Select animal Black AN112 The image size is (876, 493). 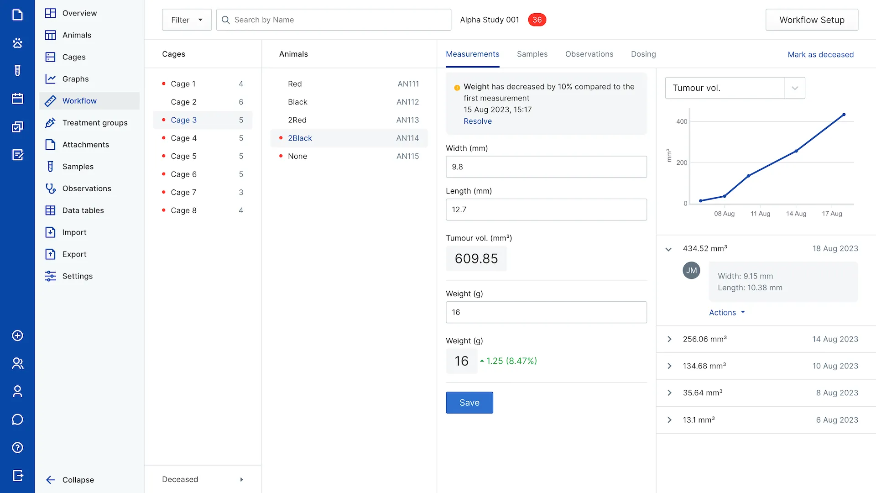point(349,102)
